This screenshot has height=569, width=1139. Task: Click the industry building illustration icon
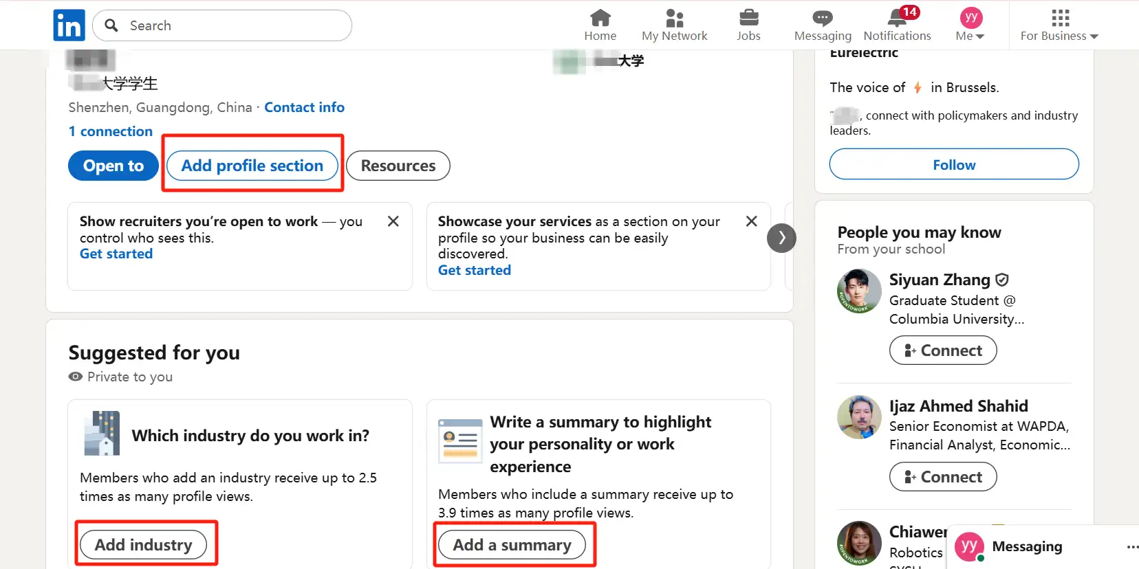point(102,434)
